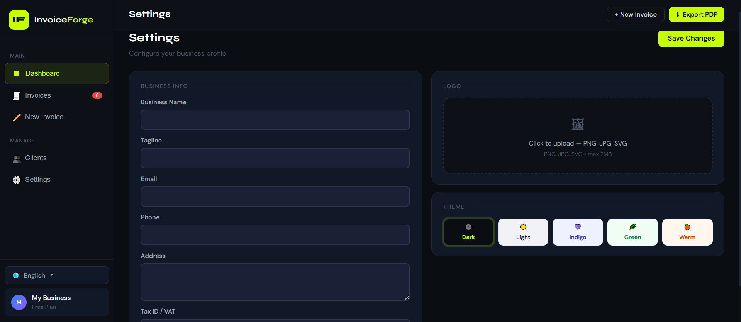
Task: Click the logo upload drop zone
Action: tap(578, 136)
